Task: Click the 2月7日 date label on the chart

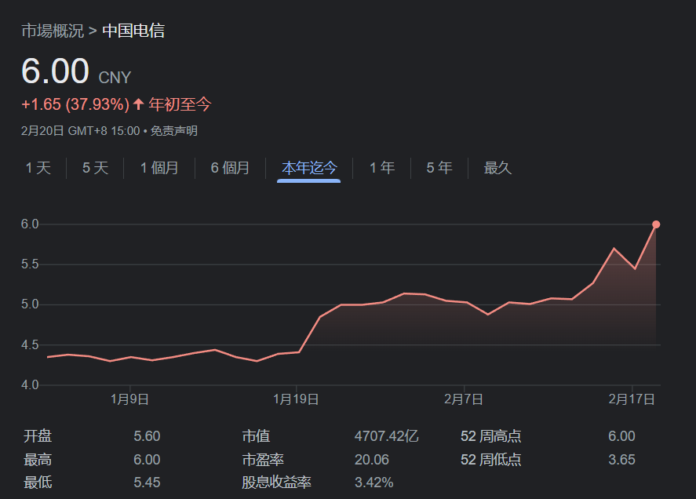Action: [463, 399]
